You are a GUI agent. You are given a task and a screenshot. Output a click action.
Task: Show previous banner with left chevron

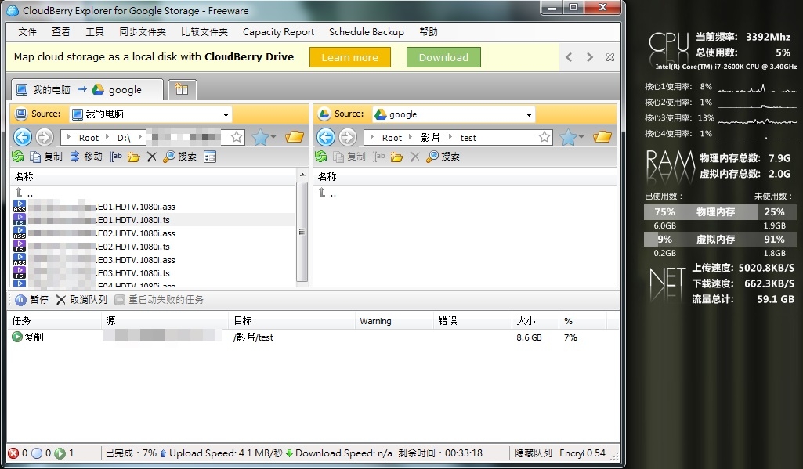click(569, 57)
